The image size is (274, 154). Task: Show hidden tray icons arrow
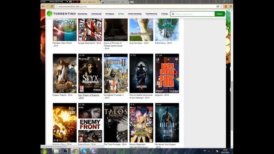click(x=209, y=151)
